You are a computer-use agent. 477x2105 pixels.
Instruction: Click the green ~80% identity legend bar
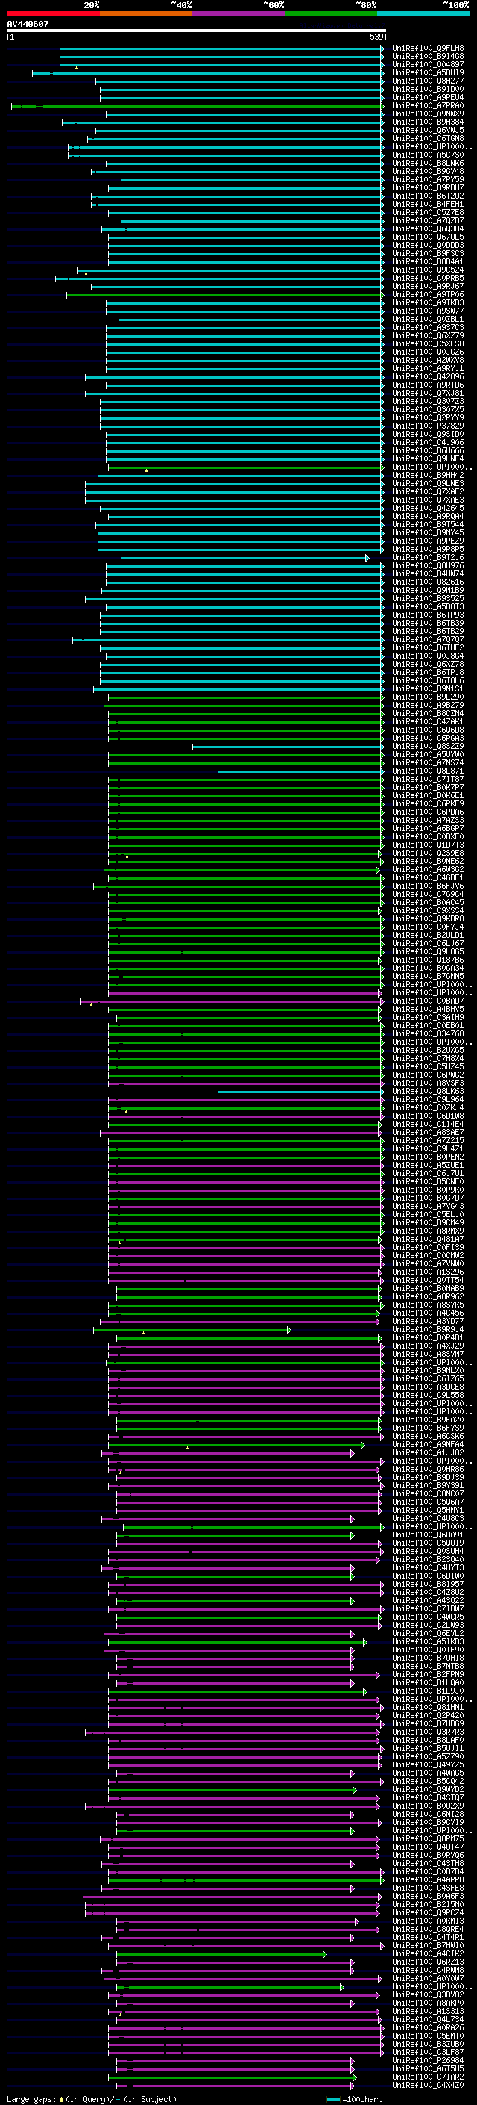click(331, 15)
